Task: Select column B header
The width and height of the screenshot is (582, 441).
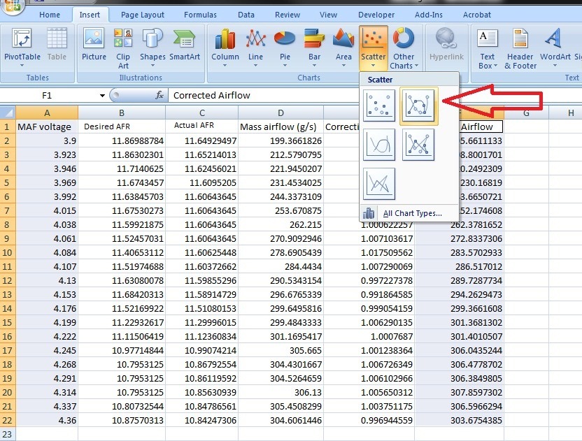Action: pos(122,113)
